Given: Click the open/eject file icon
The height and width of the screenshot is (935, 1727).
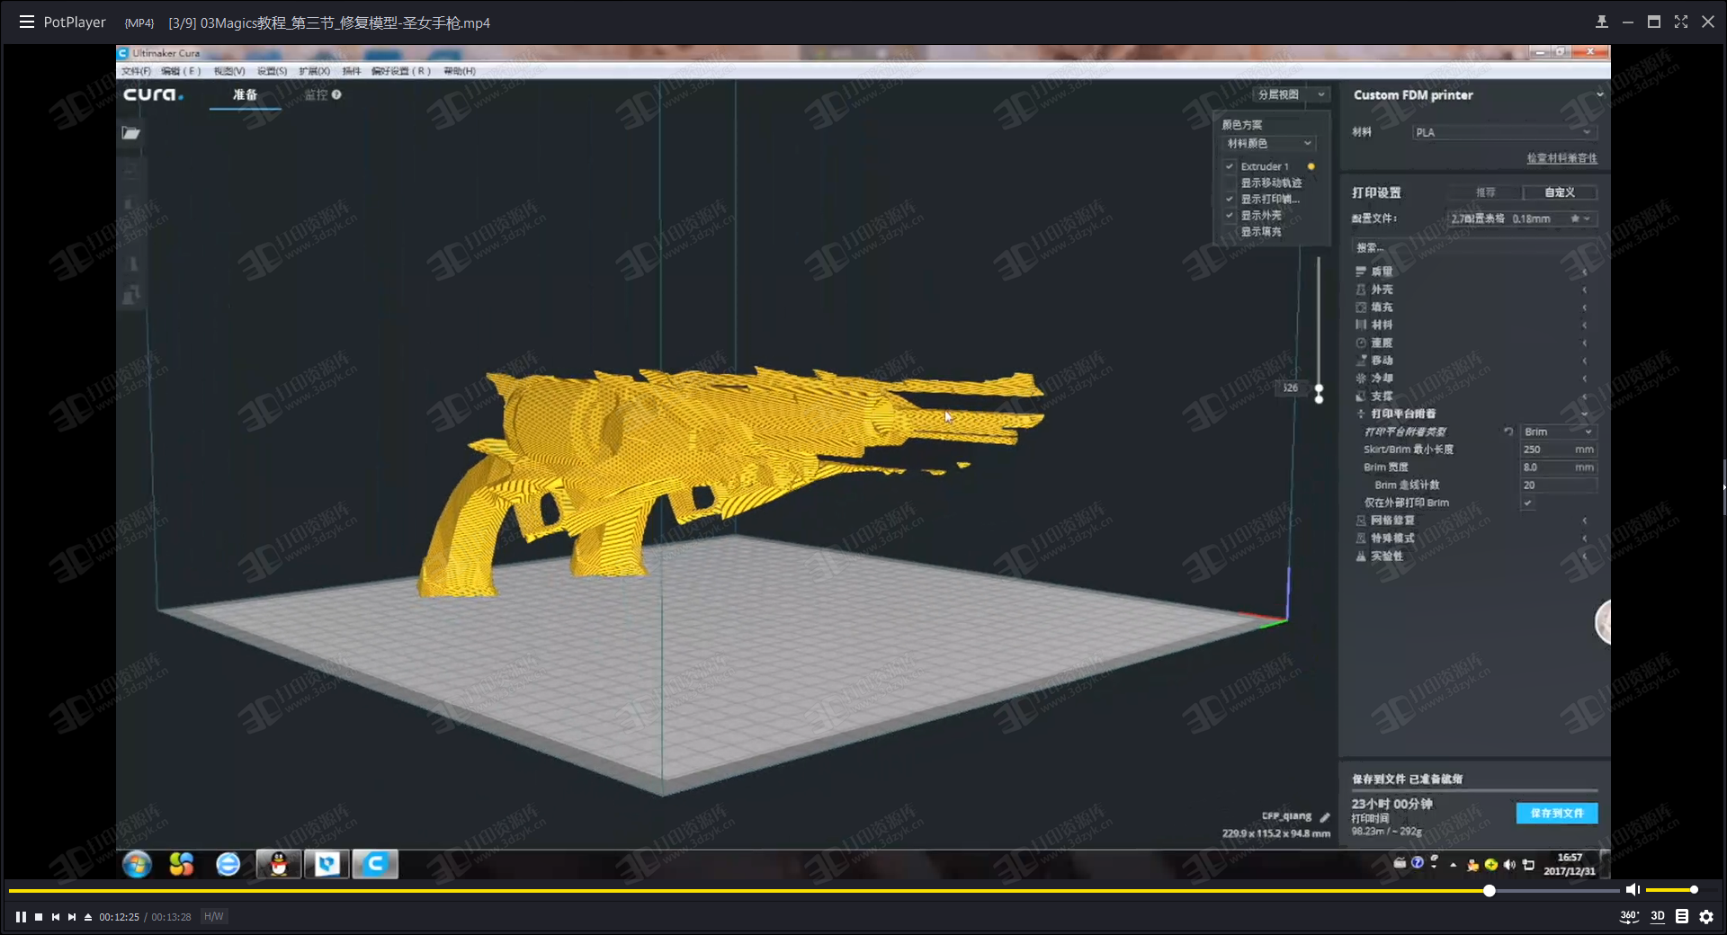Looking at the screenshot, I should click(x=88, y=917).
